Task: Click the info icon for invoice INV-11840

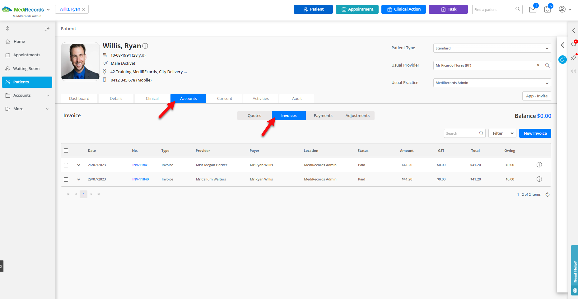Action: pos(539,179)
